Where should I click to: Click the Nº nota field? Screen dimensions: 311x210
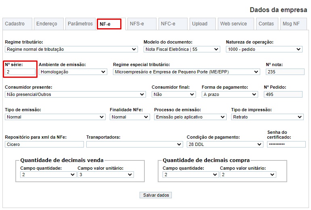click(x=285, y=72)
